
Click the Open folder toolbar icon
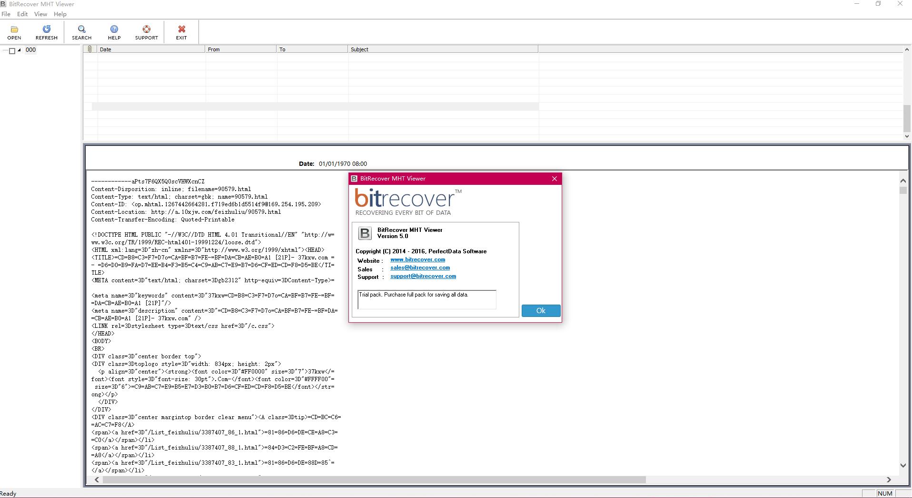point(14,29)
